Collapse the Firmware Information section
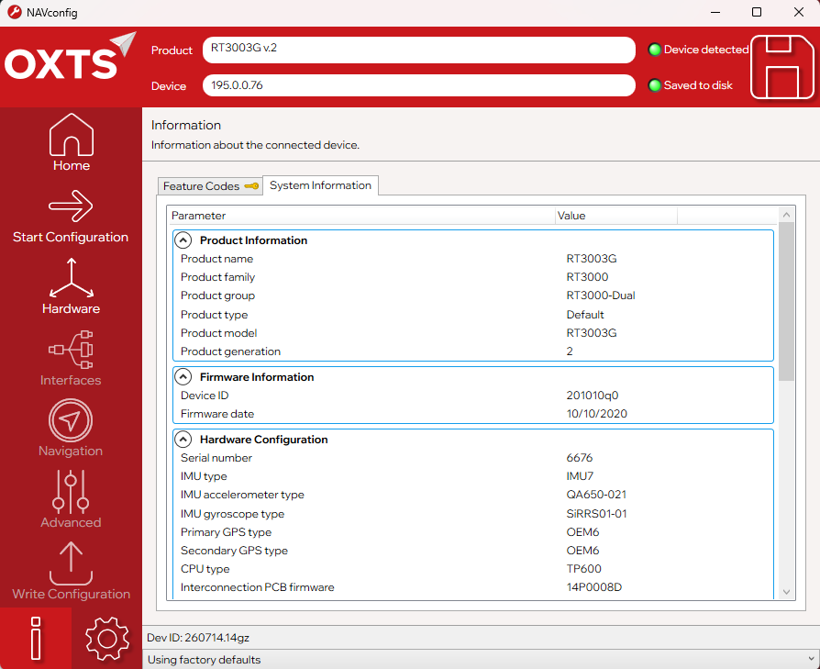This screenshot has width=820, height=669. 183,376
